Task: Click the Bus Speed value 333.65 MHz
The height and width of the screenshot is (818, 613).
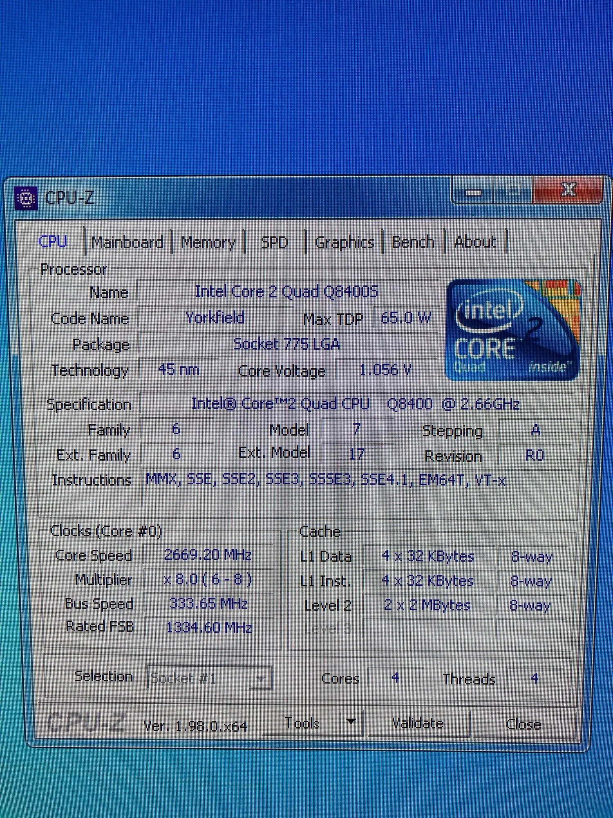Action: point(208,604)
